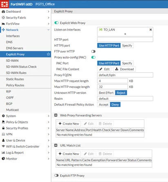Collapse the URL Match List section
Viewport: 168px width, 182px height.
pos(56,145)
